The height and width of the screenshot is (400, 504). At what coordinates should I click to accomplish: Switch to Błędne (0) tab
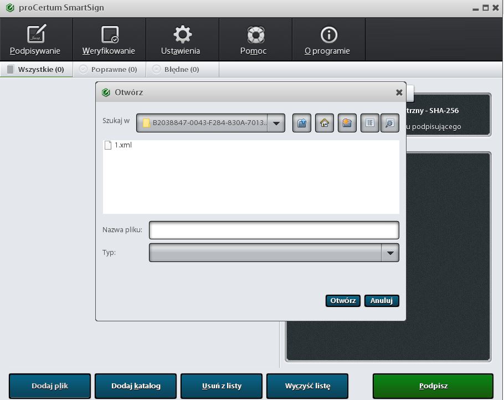pos(182,69)
